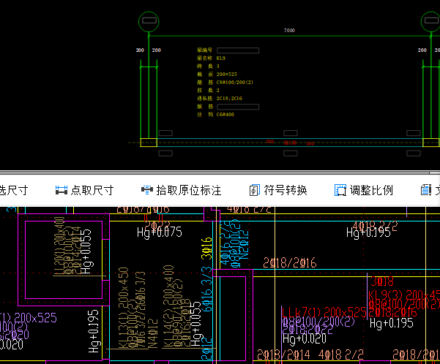Open the 调整比例 scale adjustment tool
The image size is (440, 364).
(364, 190)
